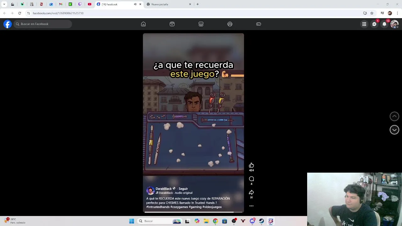
Task: Open Discord from the taskbar
Action: click(252, 221)
